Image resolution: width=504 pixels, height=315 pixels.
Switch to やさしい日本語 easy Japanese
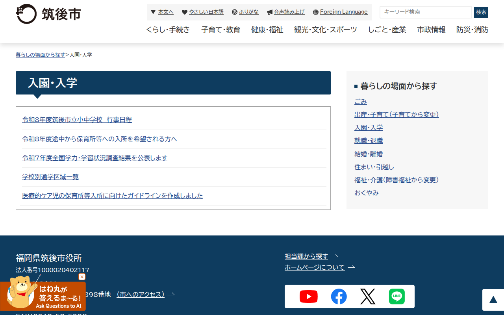(x=206, y=12)
